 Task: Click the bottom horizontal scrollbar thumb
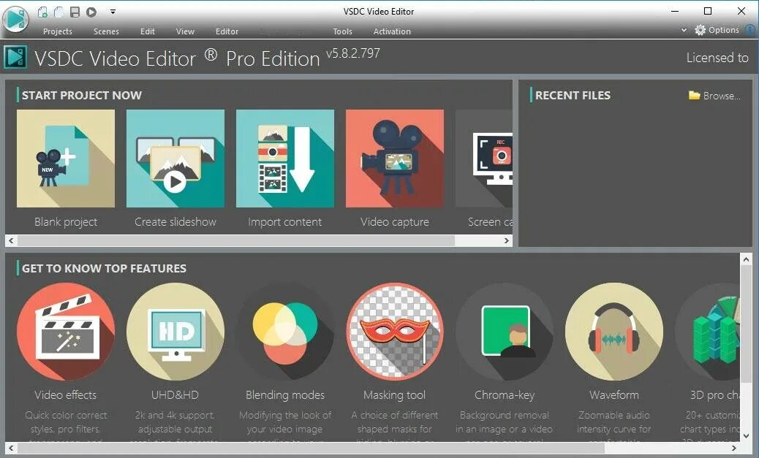pos(311,448)
